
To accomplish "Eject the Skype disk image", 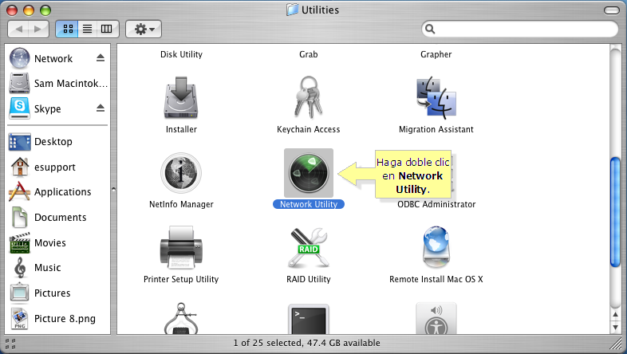I will (x=101, y=108).
